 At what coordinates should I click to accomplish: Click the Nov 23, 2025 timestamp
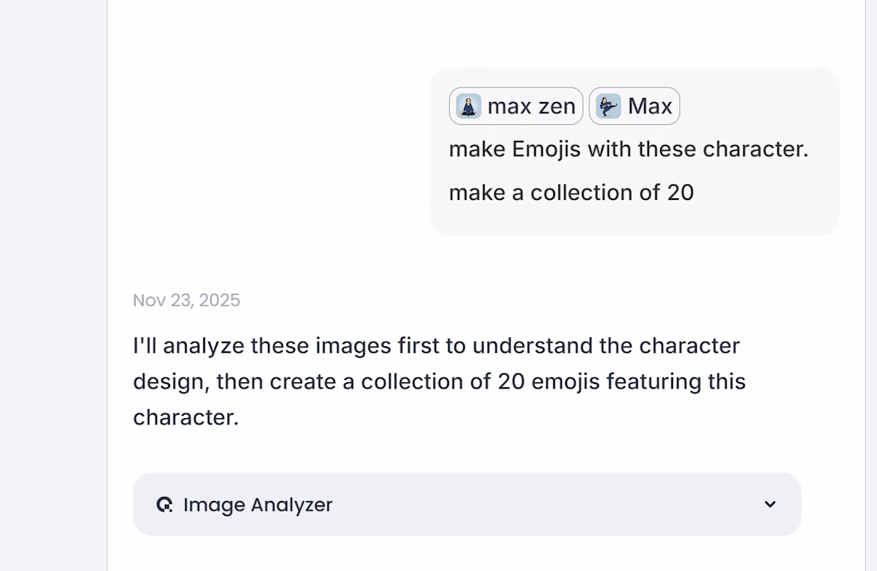click(187, 300)
